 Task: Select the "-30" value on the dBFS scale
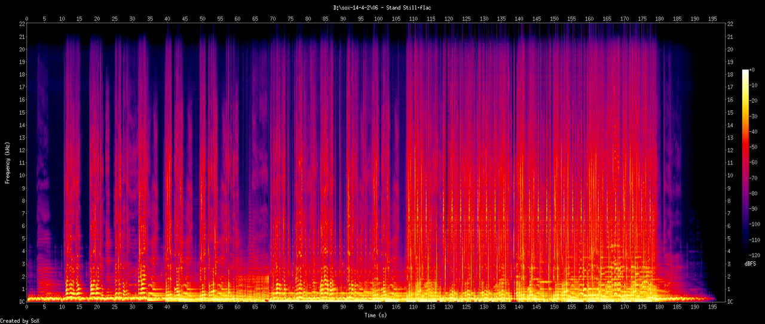point(754,116)
